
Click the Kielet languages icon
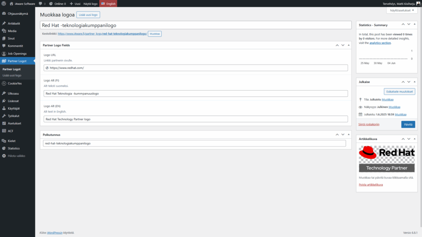pos(4,141)
